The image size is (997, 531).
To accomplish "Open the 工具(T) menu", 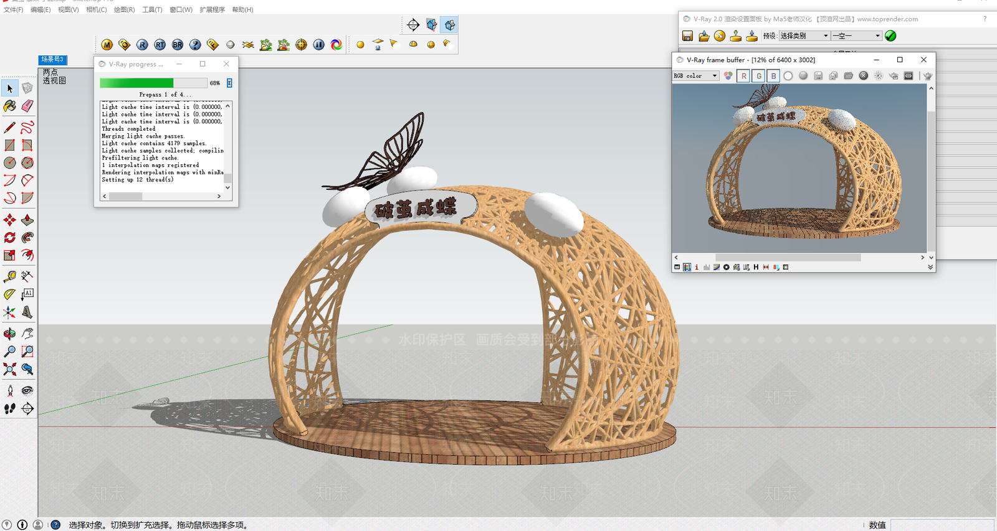I will click(x=152, y=9).
